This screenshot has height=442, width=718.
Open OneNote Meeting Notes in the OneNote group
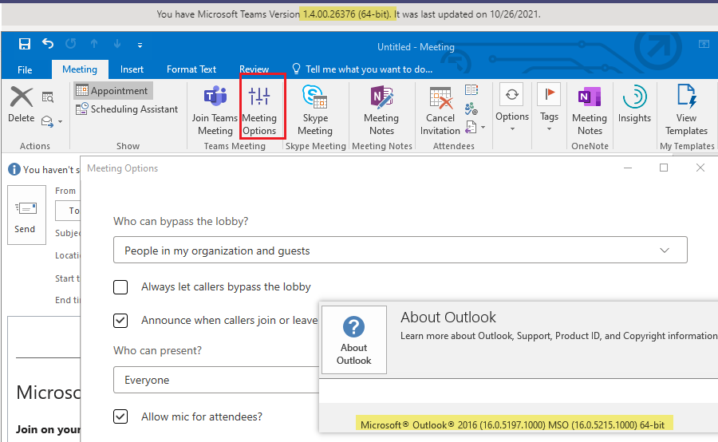pyautogui.click(x=590, y=111)
